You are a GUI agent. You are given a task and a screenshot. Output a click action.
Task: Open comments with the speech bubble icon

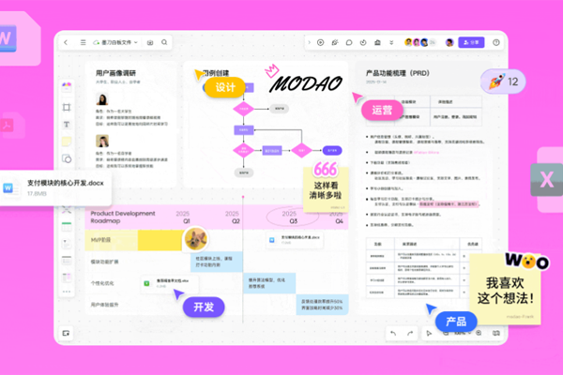pos(349,42)
